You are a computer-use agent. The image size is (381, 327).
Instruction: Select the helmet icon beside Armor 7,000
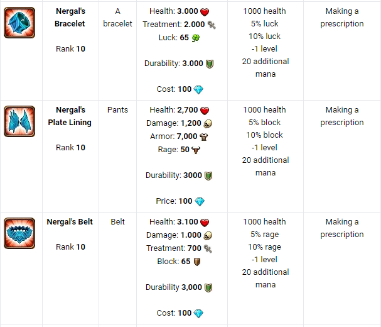pos(204,137)
